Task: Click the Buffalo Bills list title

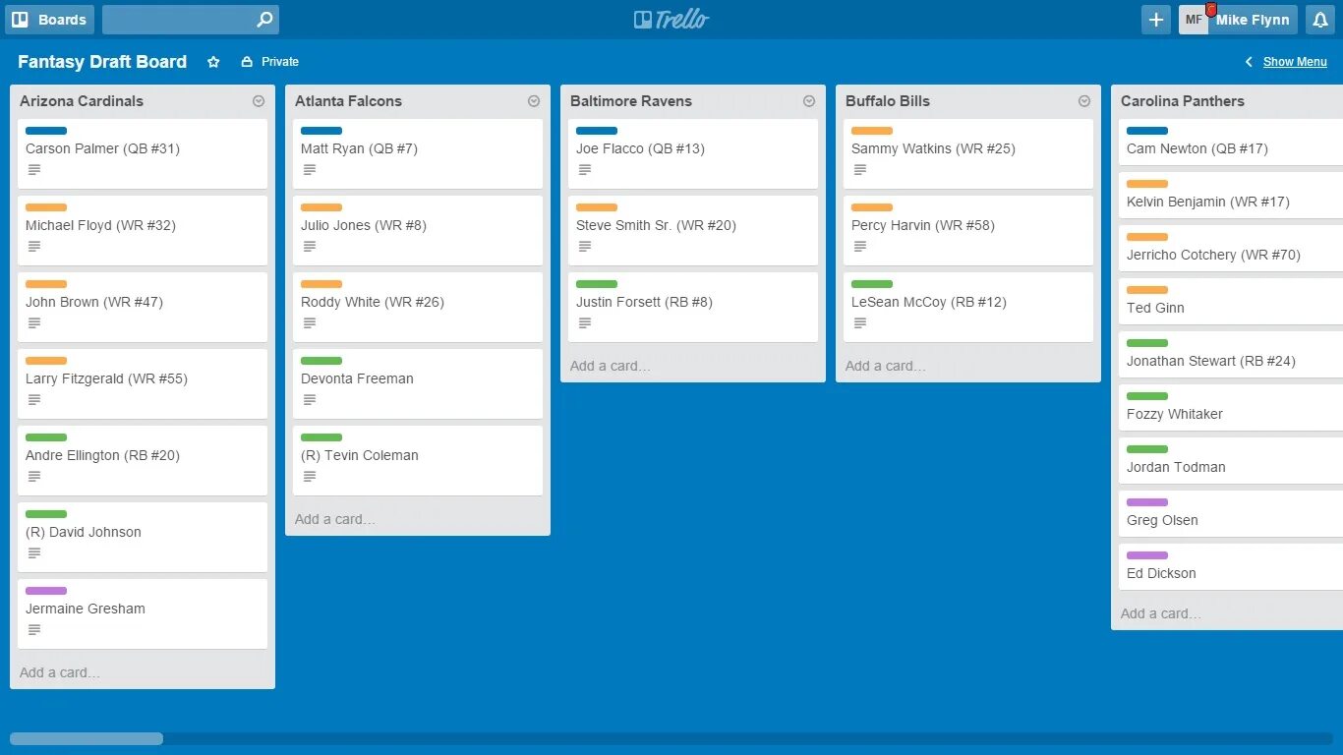Action: (888, 101)
